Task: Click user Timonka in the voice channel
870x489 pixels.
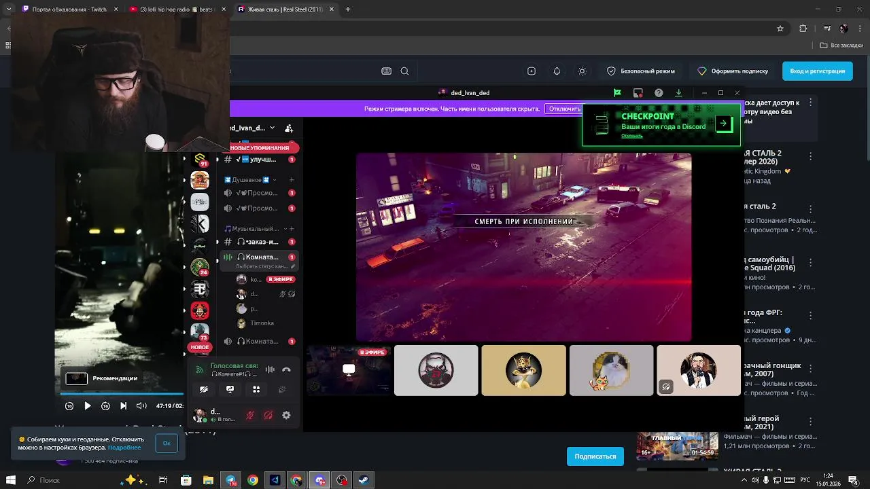Action: coord(262,323)
